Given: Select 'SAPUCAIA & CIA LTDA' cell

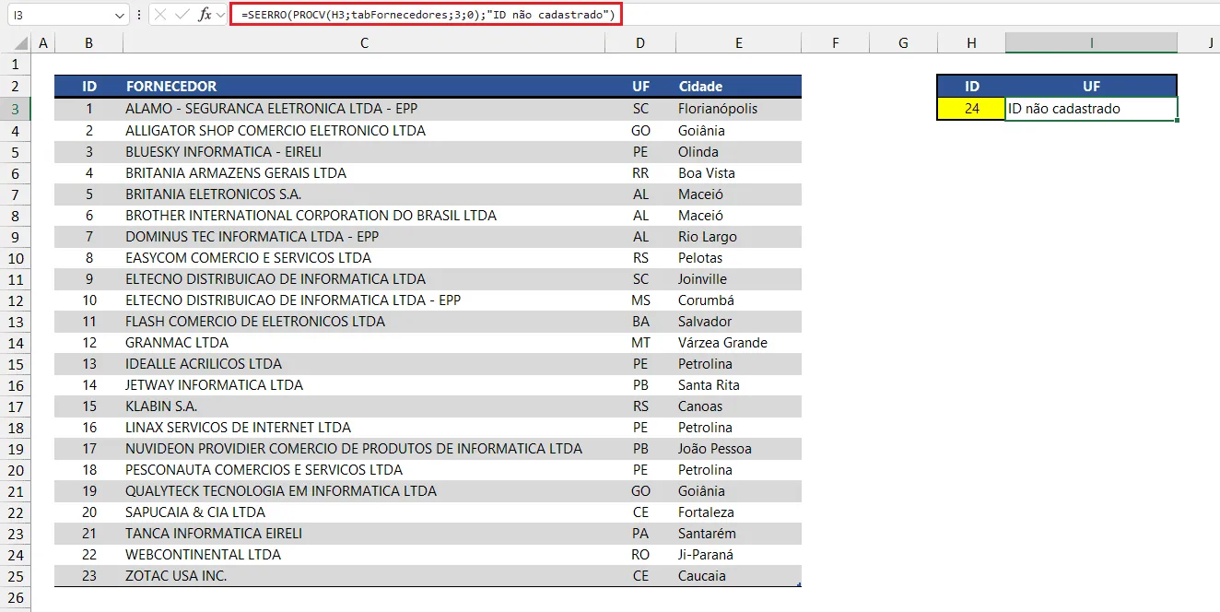Looking at the screenshot, I should [365, 512].
